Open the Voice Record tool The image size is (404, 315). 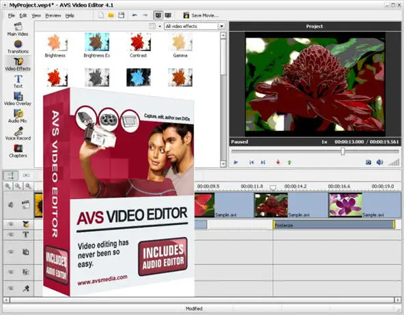(x=18, y=134)
